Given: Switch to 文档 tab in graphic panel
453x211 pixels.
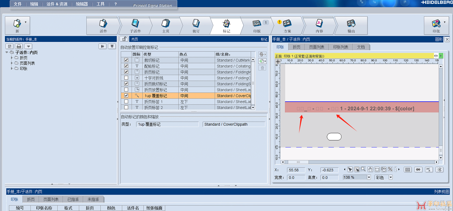Looking at the screenshot, I should 361,47.
